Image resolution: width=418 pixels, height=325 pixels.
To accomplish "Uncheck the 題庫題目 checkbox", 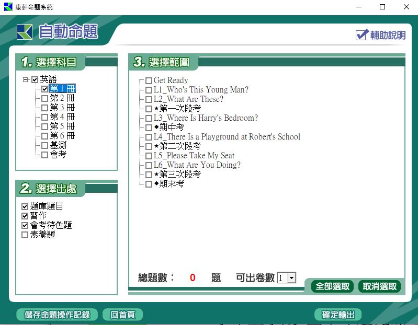I will tap(25, 207).
